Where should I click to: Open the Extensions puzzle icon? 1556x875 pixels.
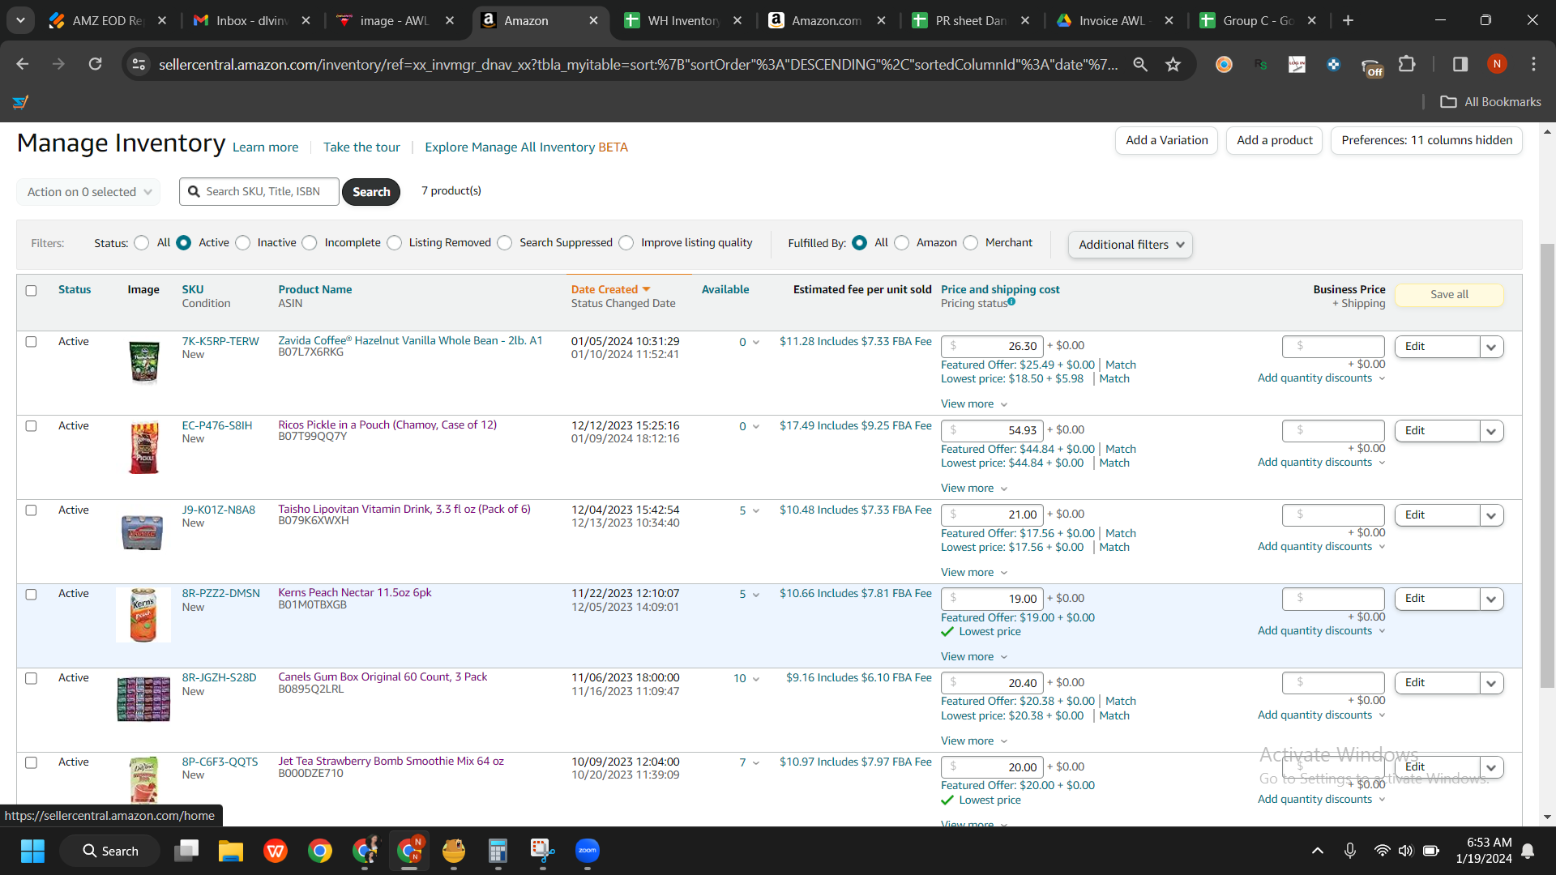coord(1407,64)
